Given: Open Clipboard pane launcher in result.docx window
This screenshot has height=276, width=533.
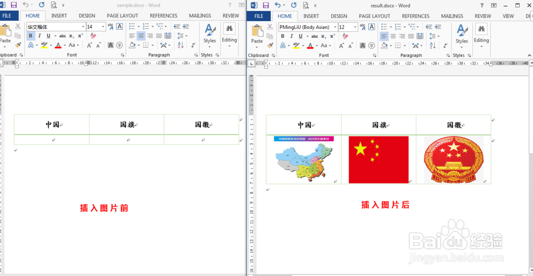Looking at the screenshot, I should [x=273, y=55].
